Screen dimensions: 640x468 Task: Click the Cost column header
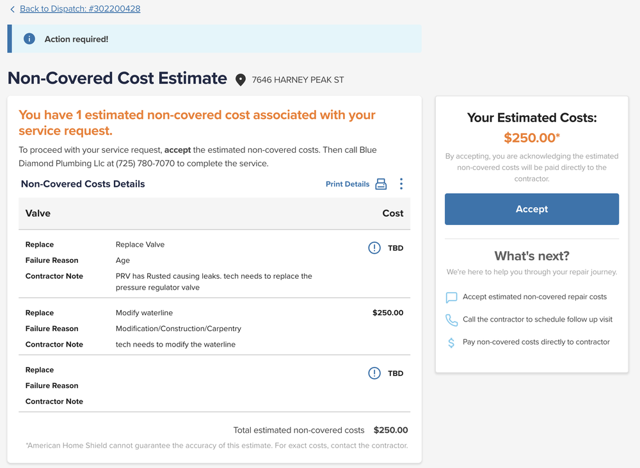tap(393, 214)
